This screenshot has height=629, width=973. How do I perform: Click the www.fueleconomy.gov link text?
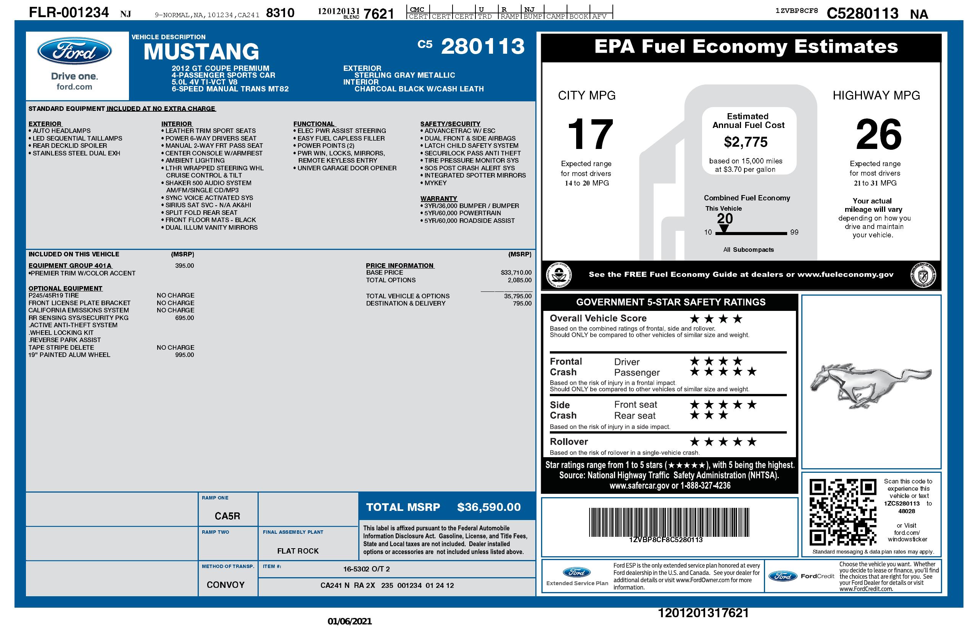(x=845, y=275)
